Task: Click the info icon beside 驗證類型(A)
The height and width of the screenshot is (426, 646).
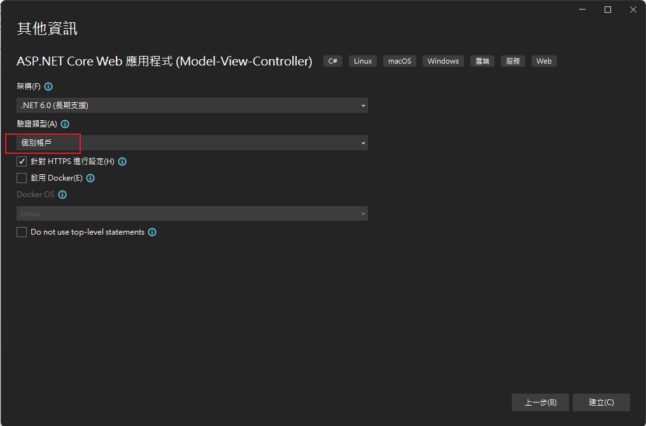Action: tap(65, 124)
